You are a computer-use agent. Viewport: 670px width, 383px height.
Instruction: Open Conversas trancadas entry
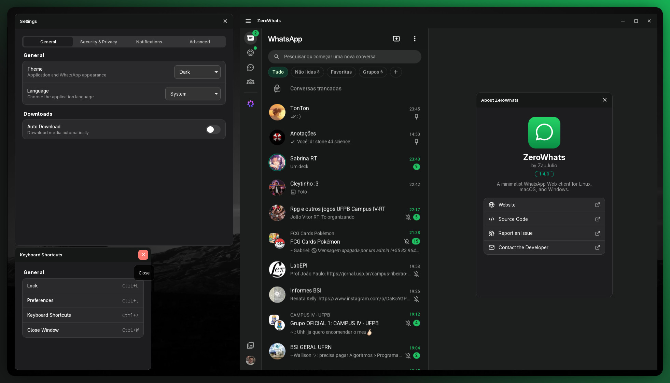[345, 88]
